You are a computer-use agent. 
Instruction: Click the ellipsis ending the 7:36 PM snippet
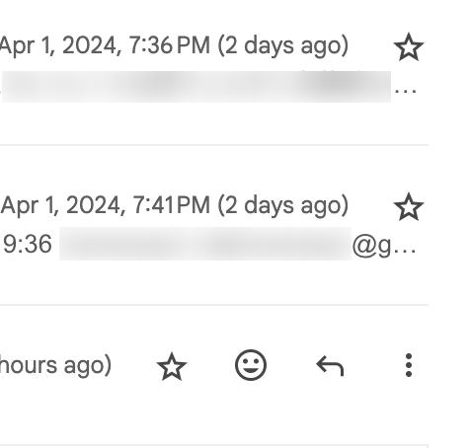click(x=406, y=92)
